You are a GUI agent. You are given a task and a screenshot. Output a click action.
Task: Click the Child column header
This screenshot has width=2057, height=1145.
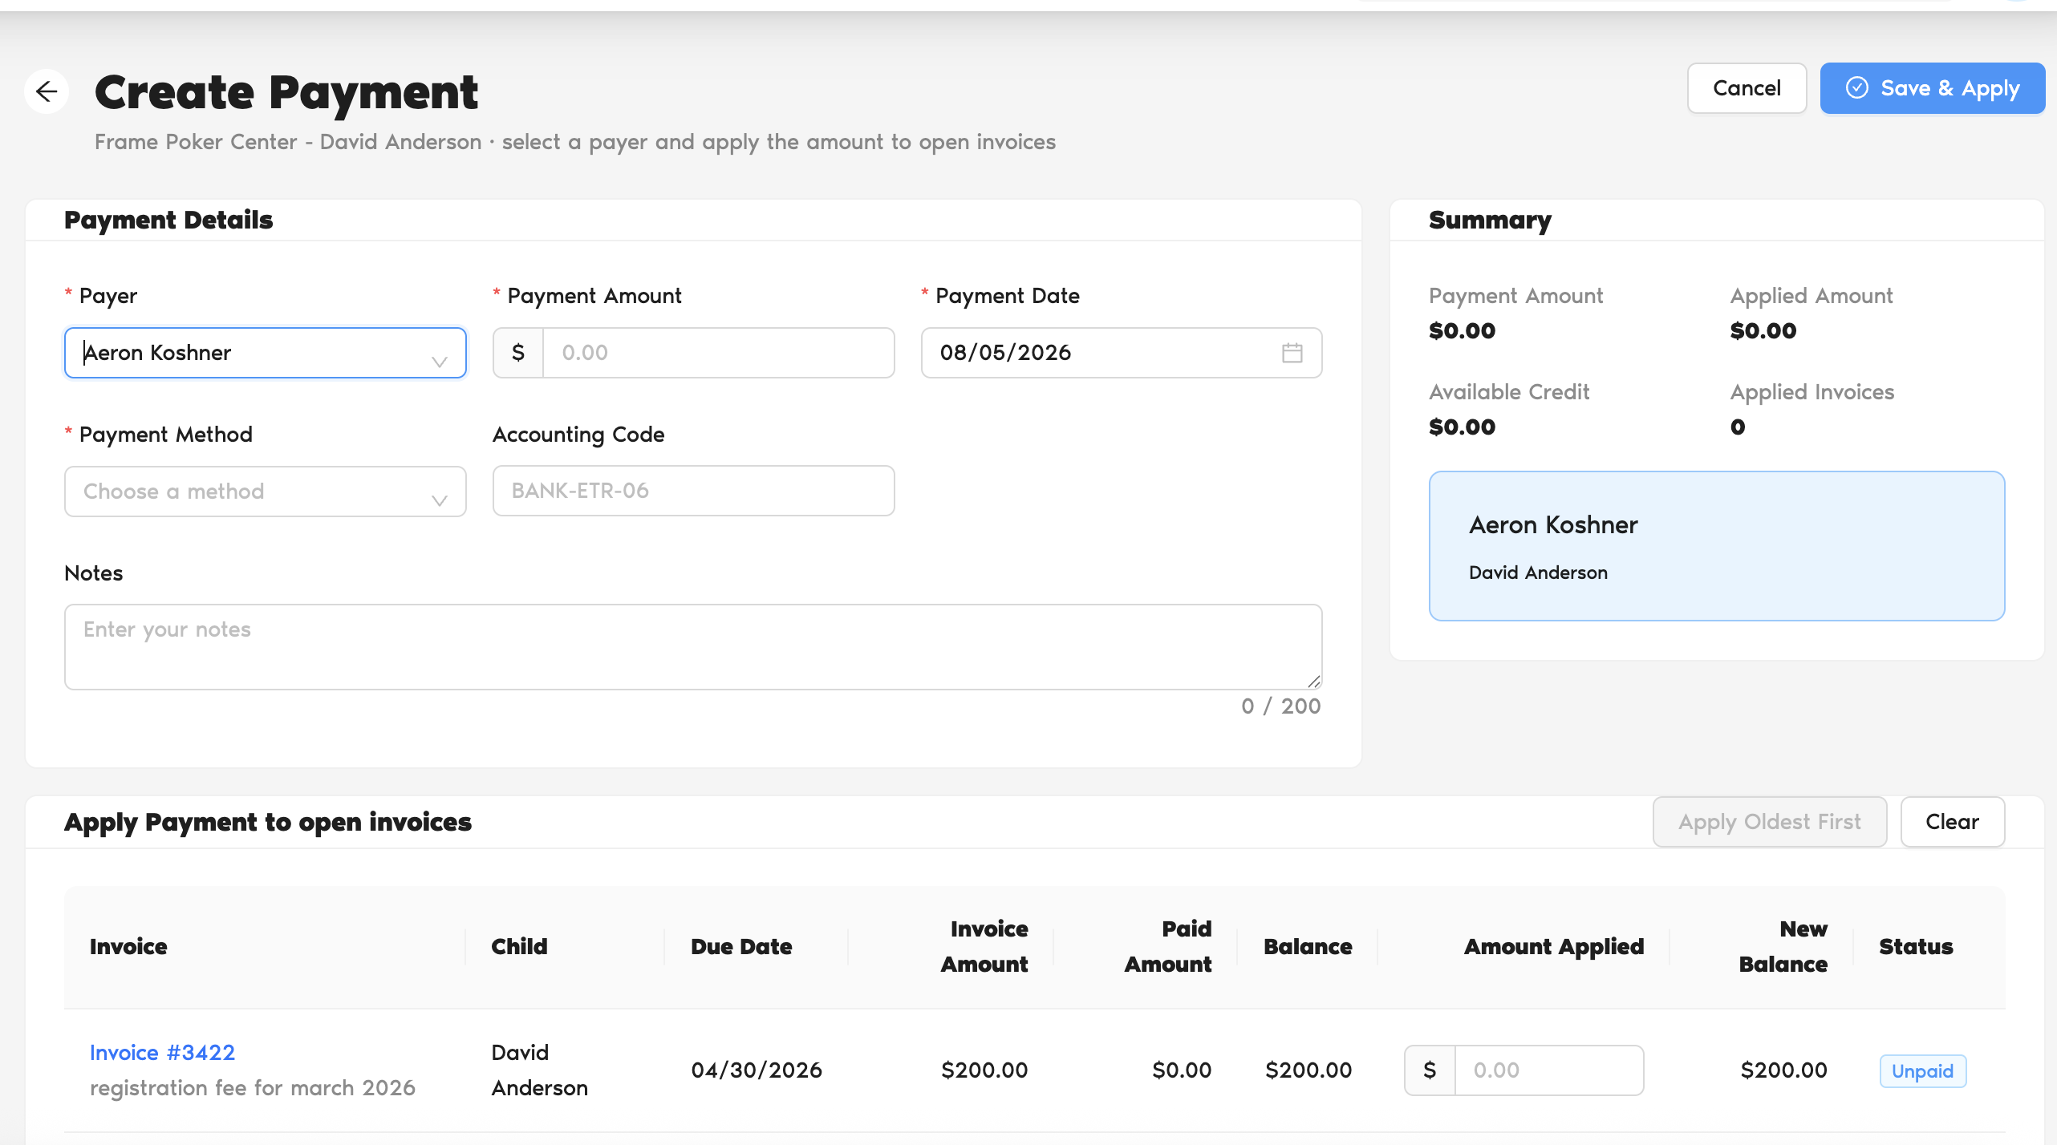[519, 947]
